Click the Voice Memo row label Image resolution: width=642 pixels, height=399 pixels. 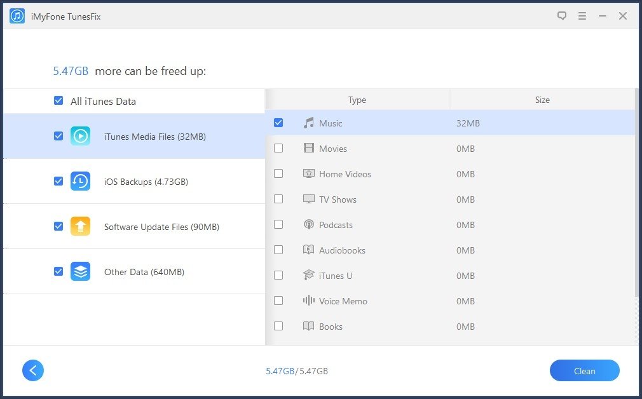coord(343,301)
